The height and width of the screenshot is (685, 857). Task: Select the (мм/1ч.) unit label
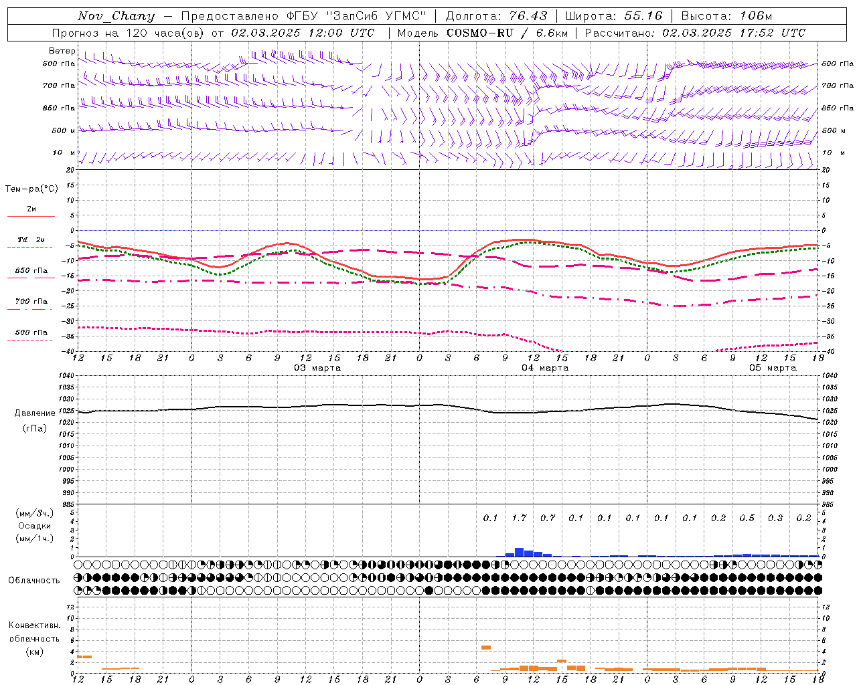click(35, 539)
